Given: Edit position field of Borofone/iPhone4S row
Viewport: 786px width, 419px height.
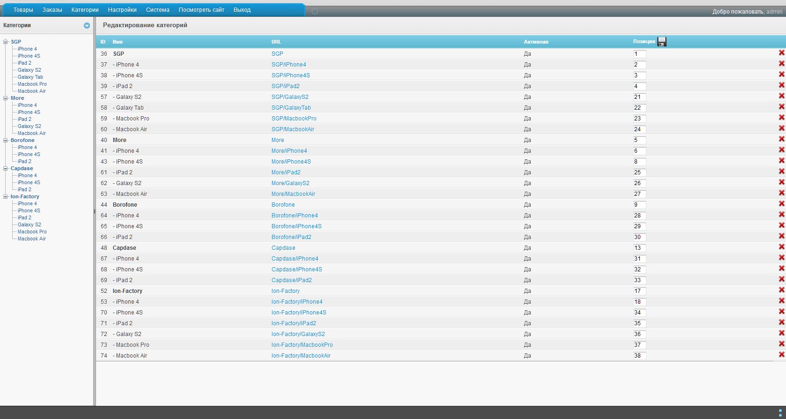Looking at the screenshot, I should pyautogui.click(x=639, y=226).
